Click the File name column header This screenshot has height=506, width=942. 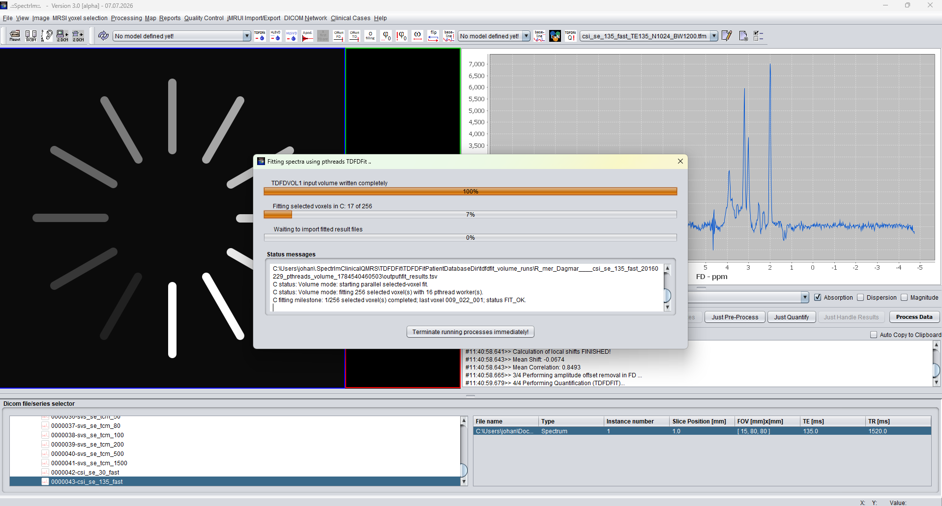(x=506, y=422)
